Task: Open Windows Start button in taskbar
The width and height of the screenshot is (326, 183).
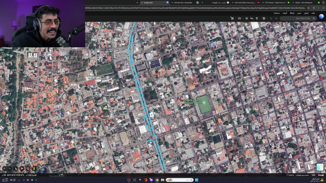Action: 197,180
